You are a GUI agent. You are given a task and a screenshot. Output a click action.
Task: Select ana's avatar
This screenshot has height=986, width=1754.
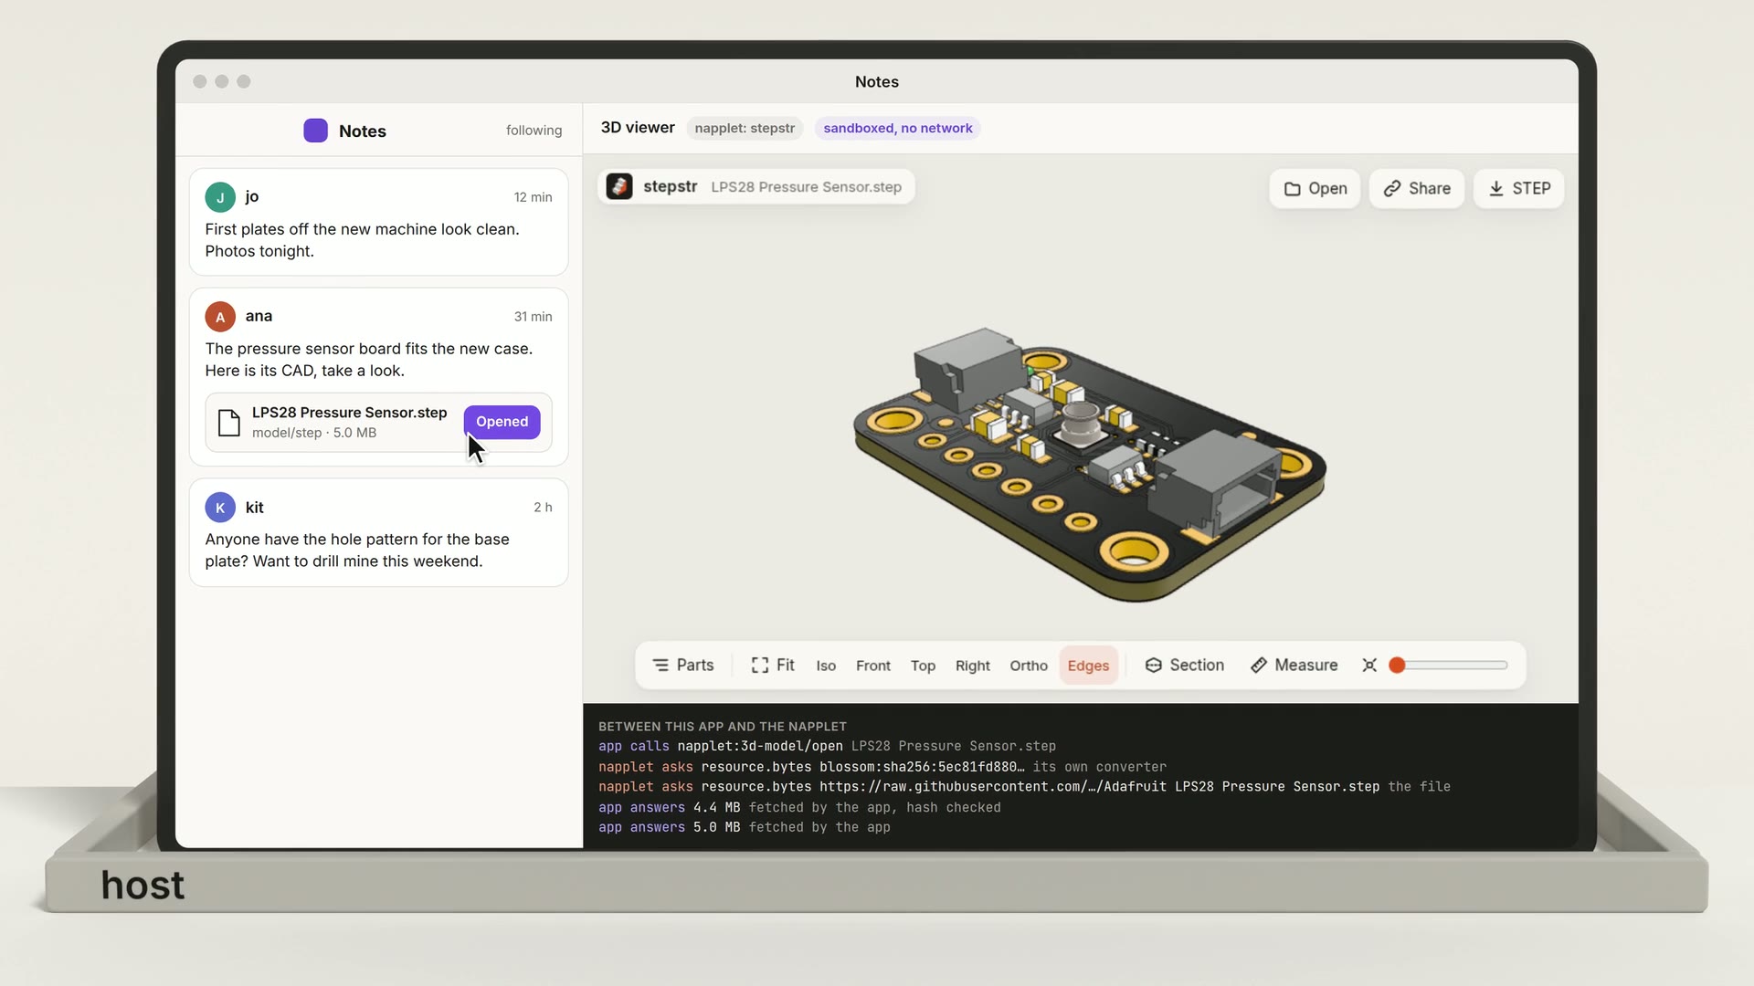click(x=220, y=317)
